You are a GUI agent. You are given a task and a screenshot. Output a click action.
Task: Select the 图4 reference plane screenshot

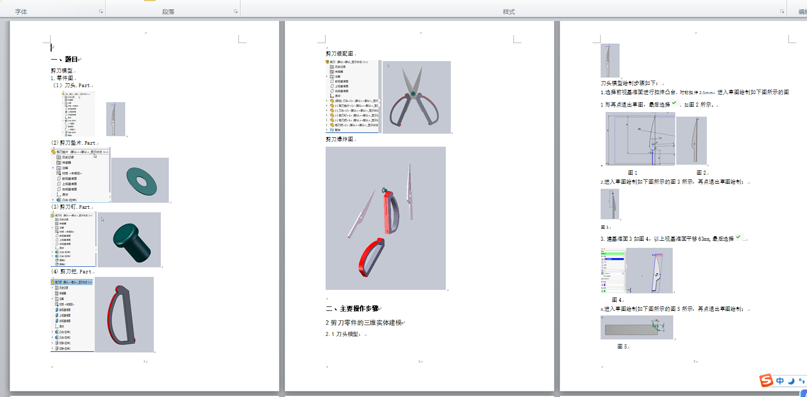pos(637,270)
